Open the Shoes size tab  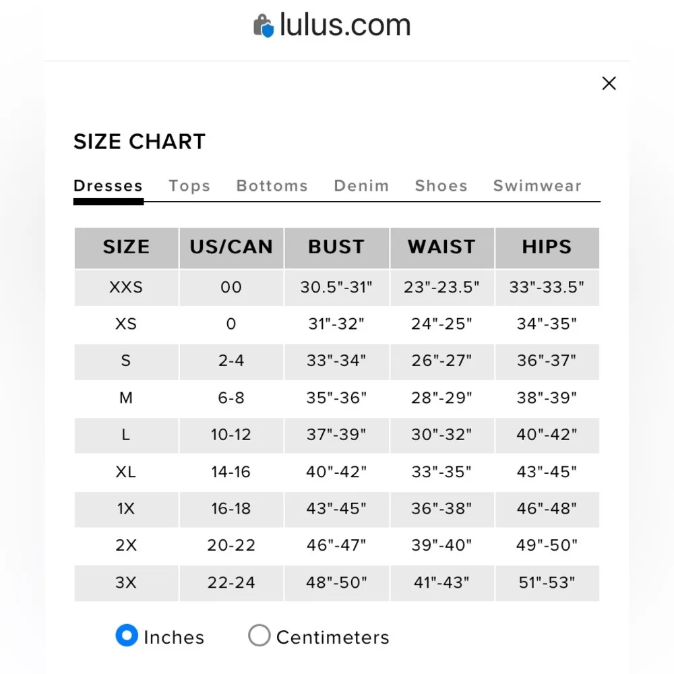coord(441,186)
